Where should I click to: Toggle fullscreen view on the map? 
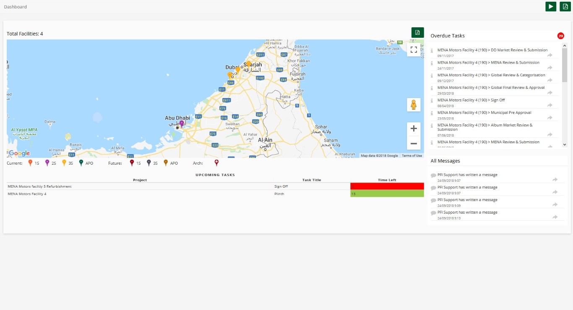tap(414, 49)
